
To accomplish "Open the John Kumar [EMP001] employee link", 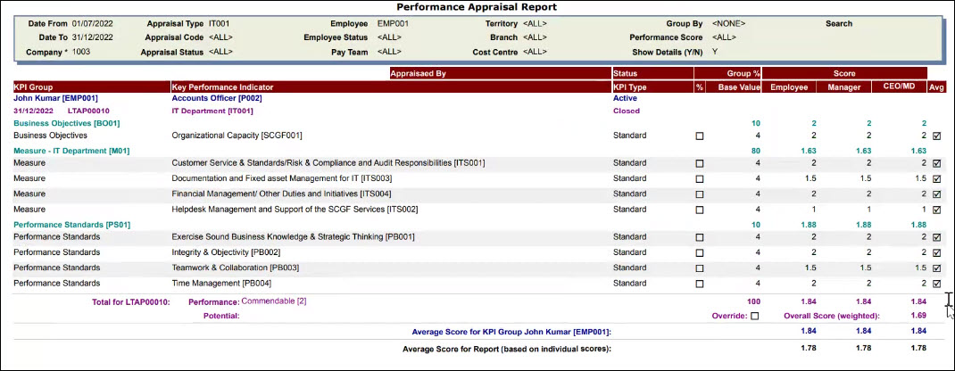I will (55, 98).
